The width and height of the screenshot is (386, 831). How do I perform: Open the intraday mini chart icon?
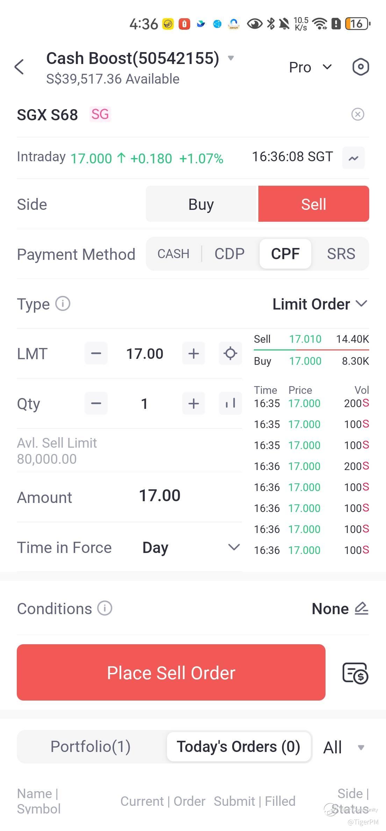click(353, 158)
